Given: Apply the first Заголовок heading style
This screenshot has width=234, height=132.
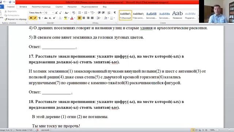Looking at the screenshot, I should coord(151,15).
